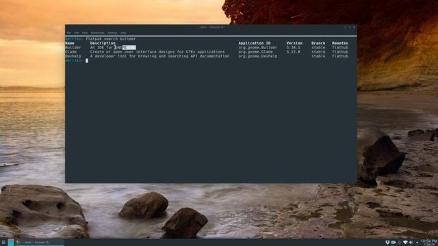The width and height of the screenshot is (438, 246).
Task: Open the USB device notifier tray icon
Action: (387, 243)
